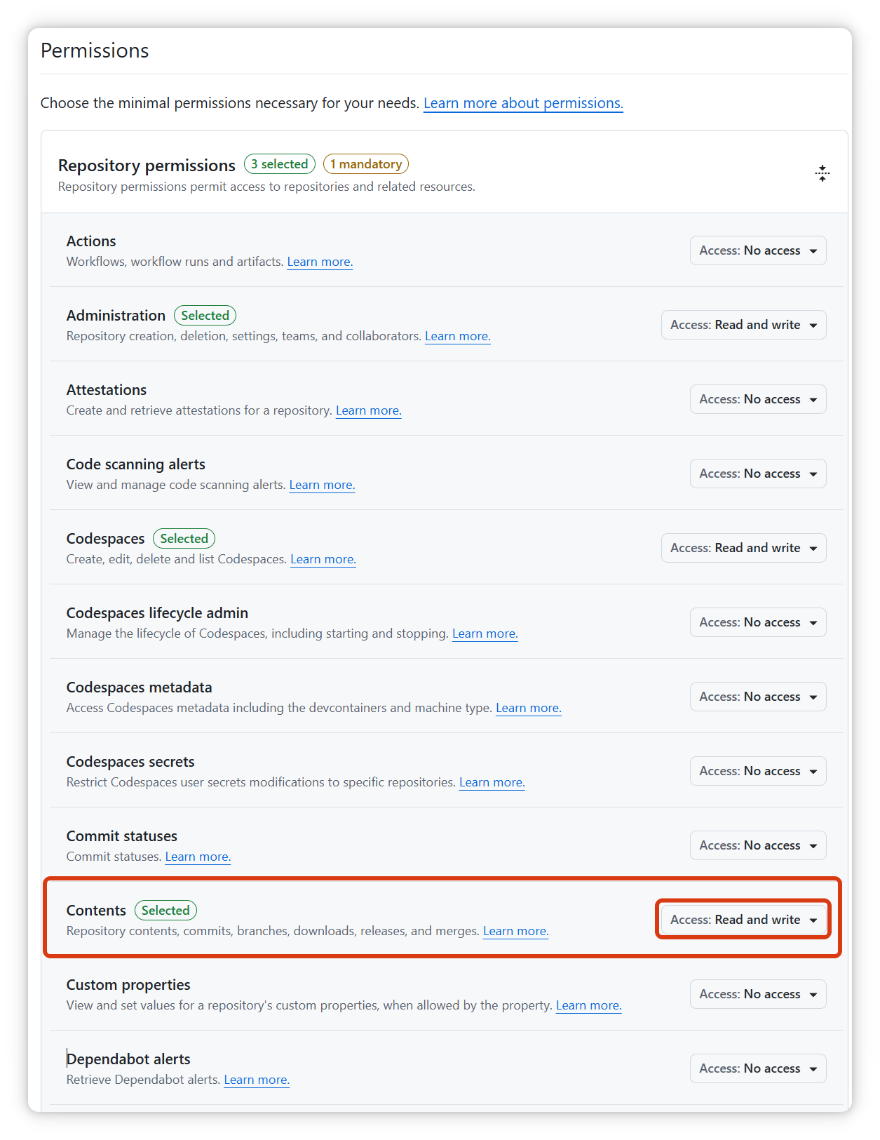Open the Code scanning alerts access dropdown

point(758,474)
